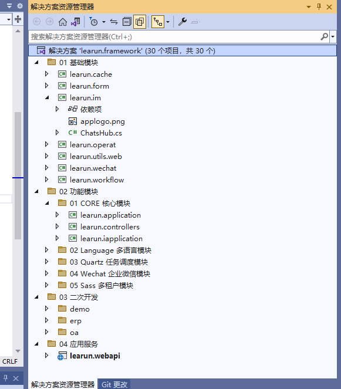Expand the ChatsHub.cs file node
Screen dimensions: 341x389
pos(57,133)
